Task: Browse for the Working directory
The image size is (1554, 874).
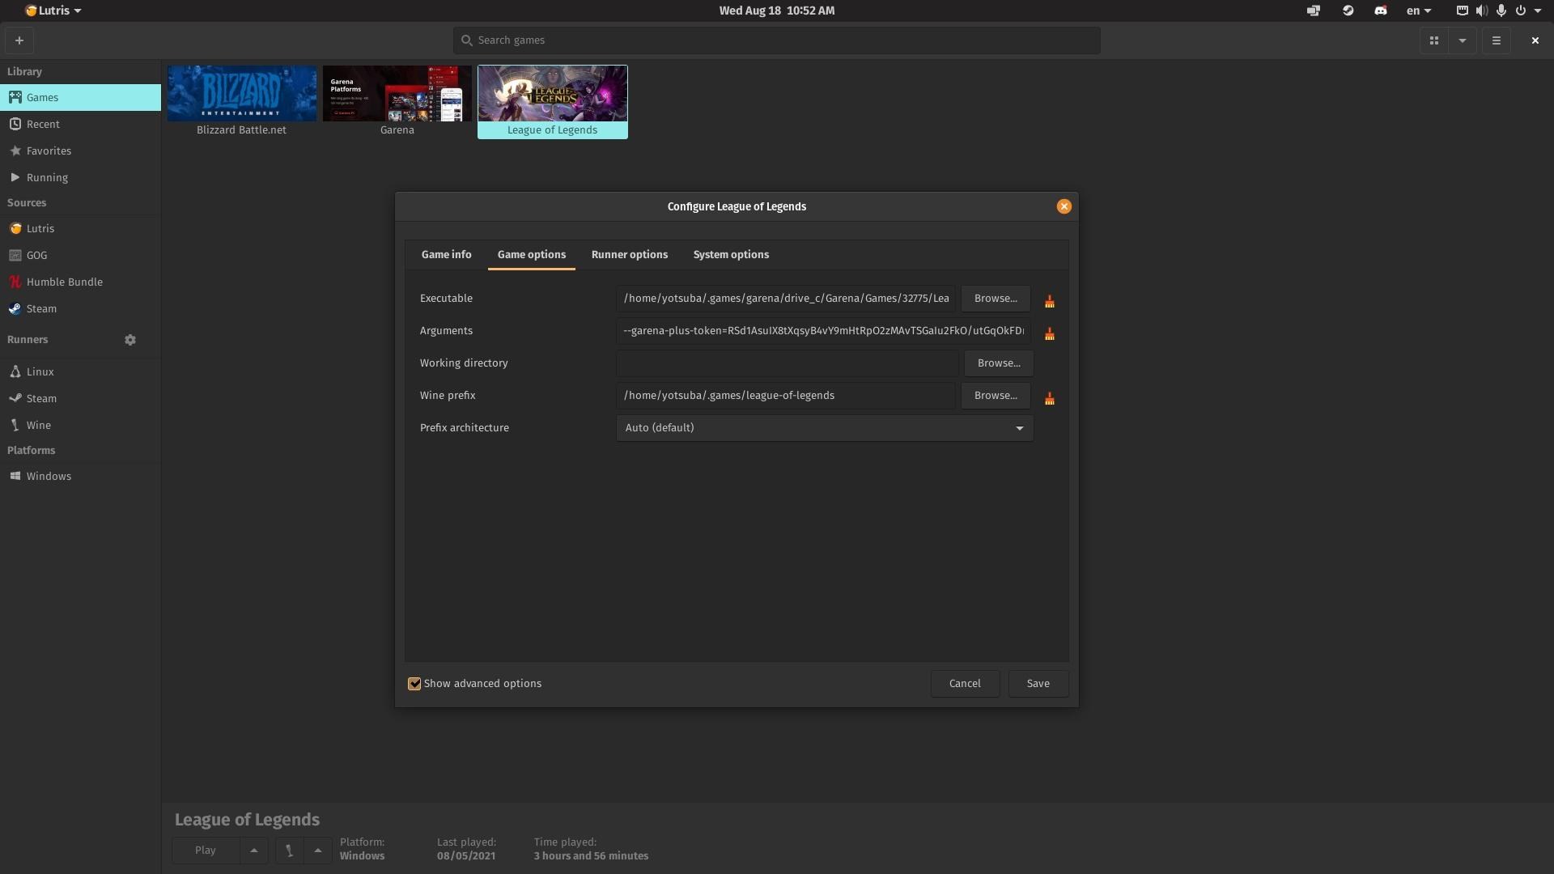Action: click(998, 363)
